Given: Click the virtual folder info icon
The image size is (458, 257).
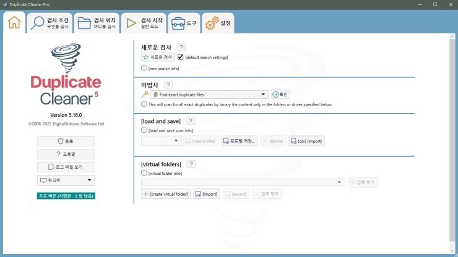Looking at the screenshot, I should point(144,173).
